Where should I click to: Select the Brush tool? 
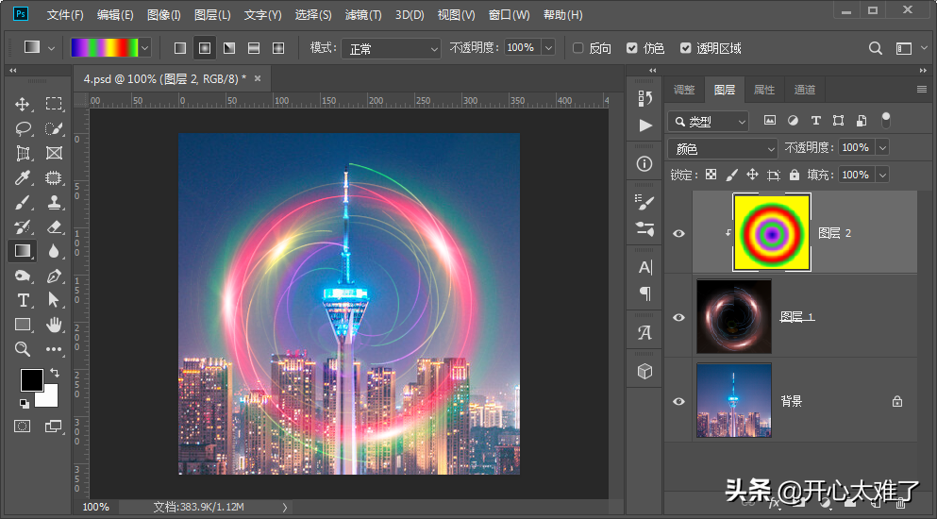tap(23, 202)
